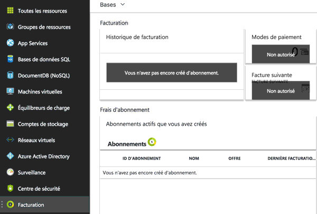Screen dimensions: 317x214
Task: Go to App Services in sidebar
Action: click(33, 43)
